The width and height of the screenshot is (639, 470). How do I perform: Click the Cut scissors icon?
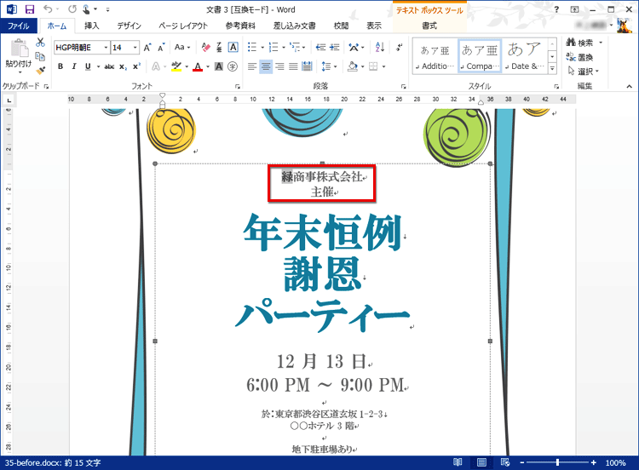pyautogui.click(x=40, y=43)
